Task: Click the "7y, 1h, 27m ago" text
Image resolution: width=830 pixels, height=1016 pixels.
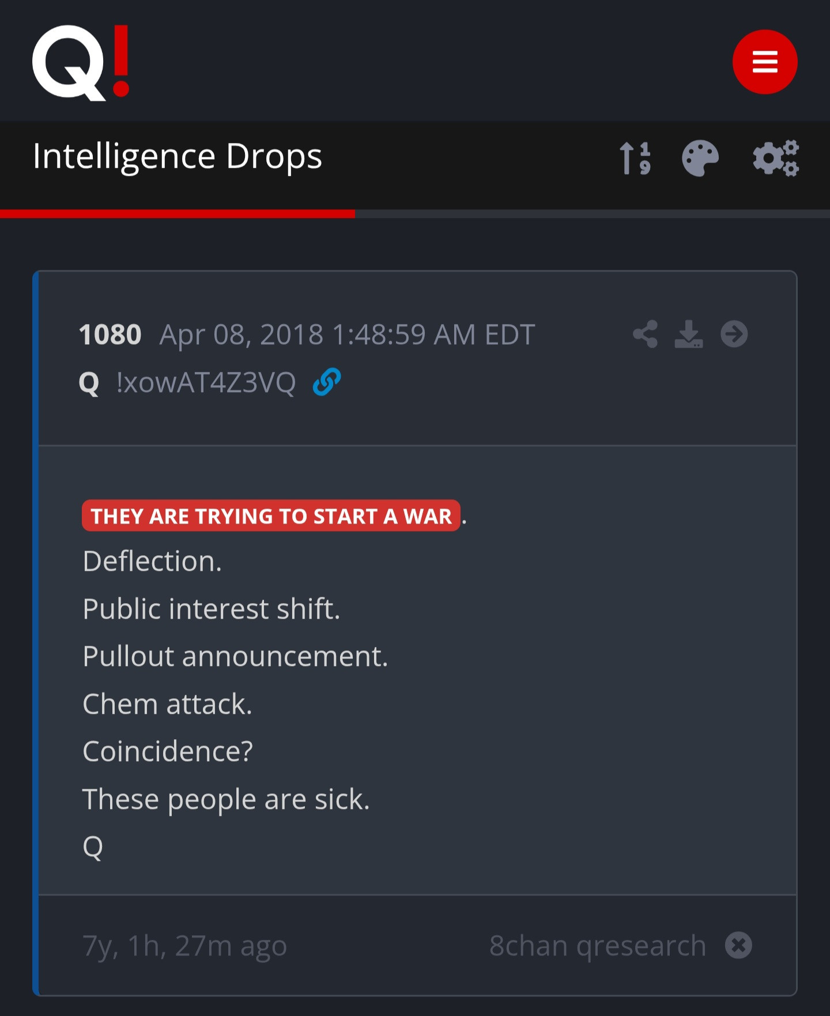Action: tap(184, 946)
